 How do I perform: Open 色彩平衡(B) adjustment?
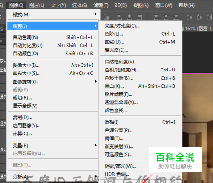tap(140, 78)
